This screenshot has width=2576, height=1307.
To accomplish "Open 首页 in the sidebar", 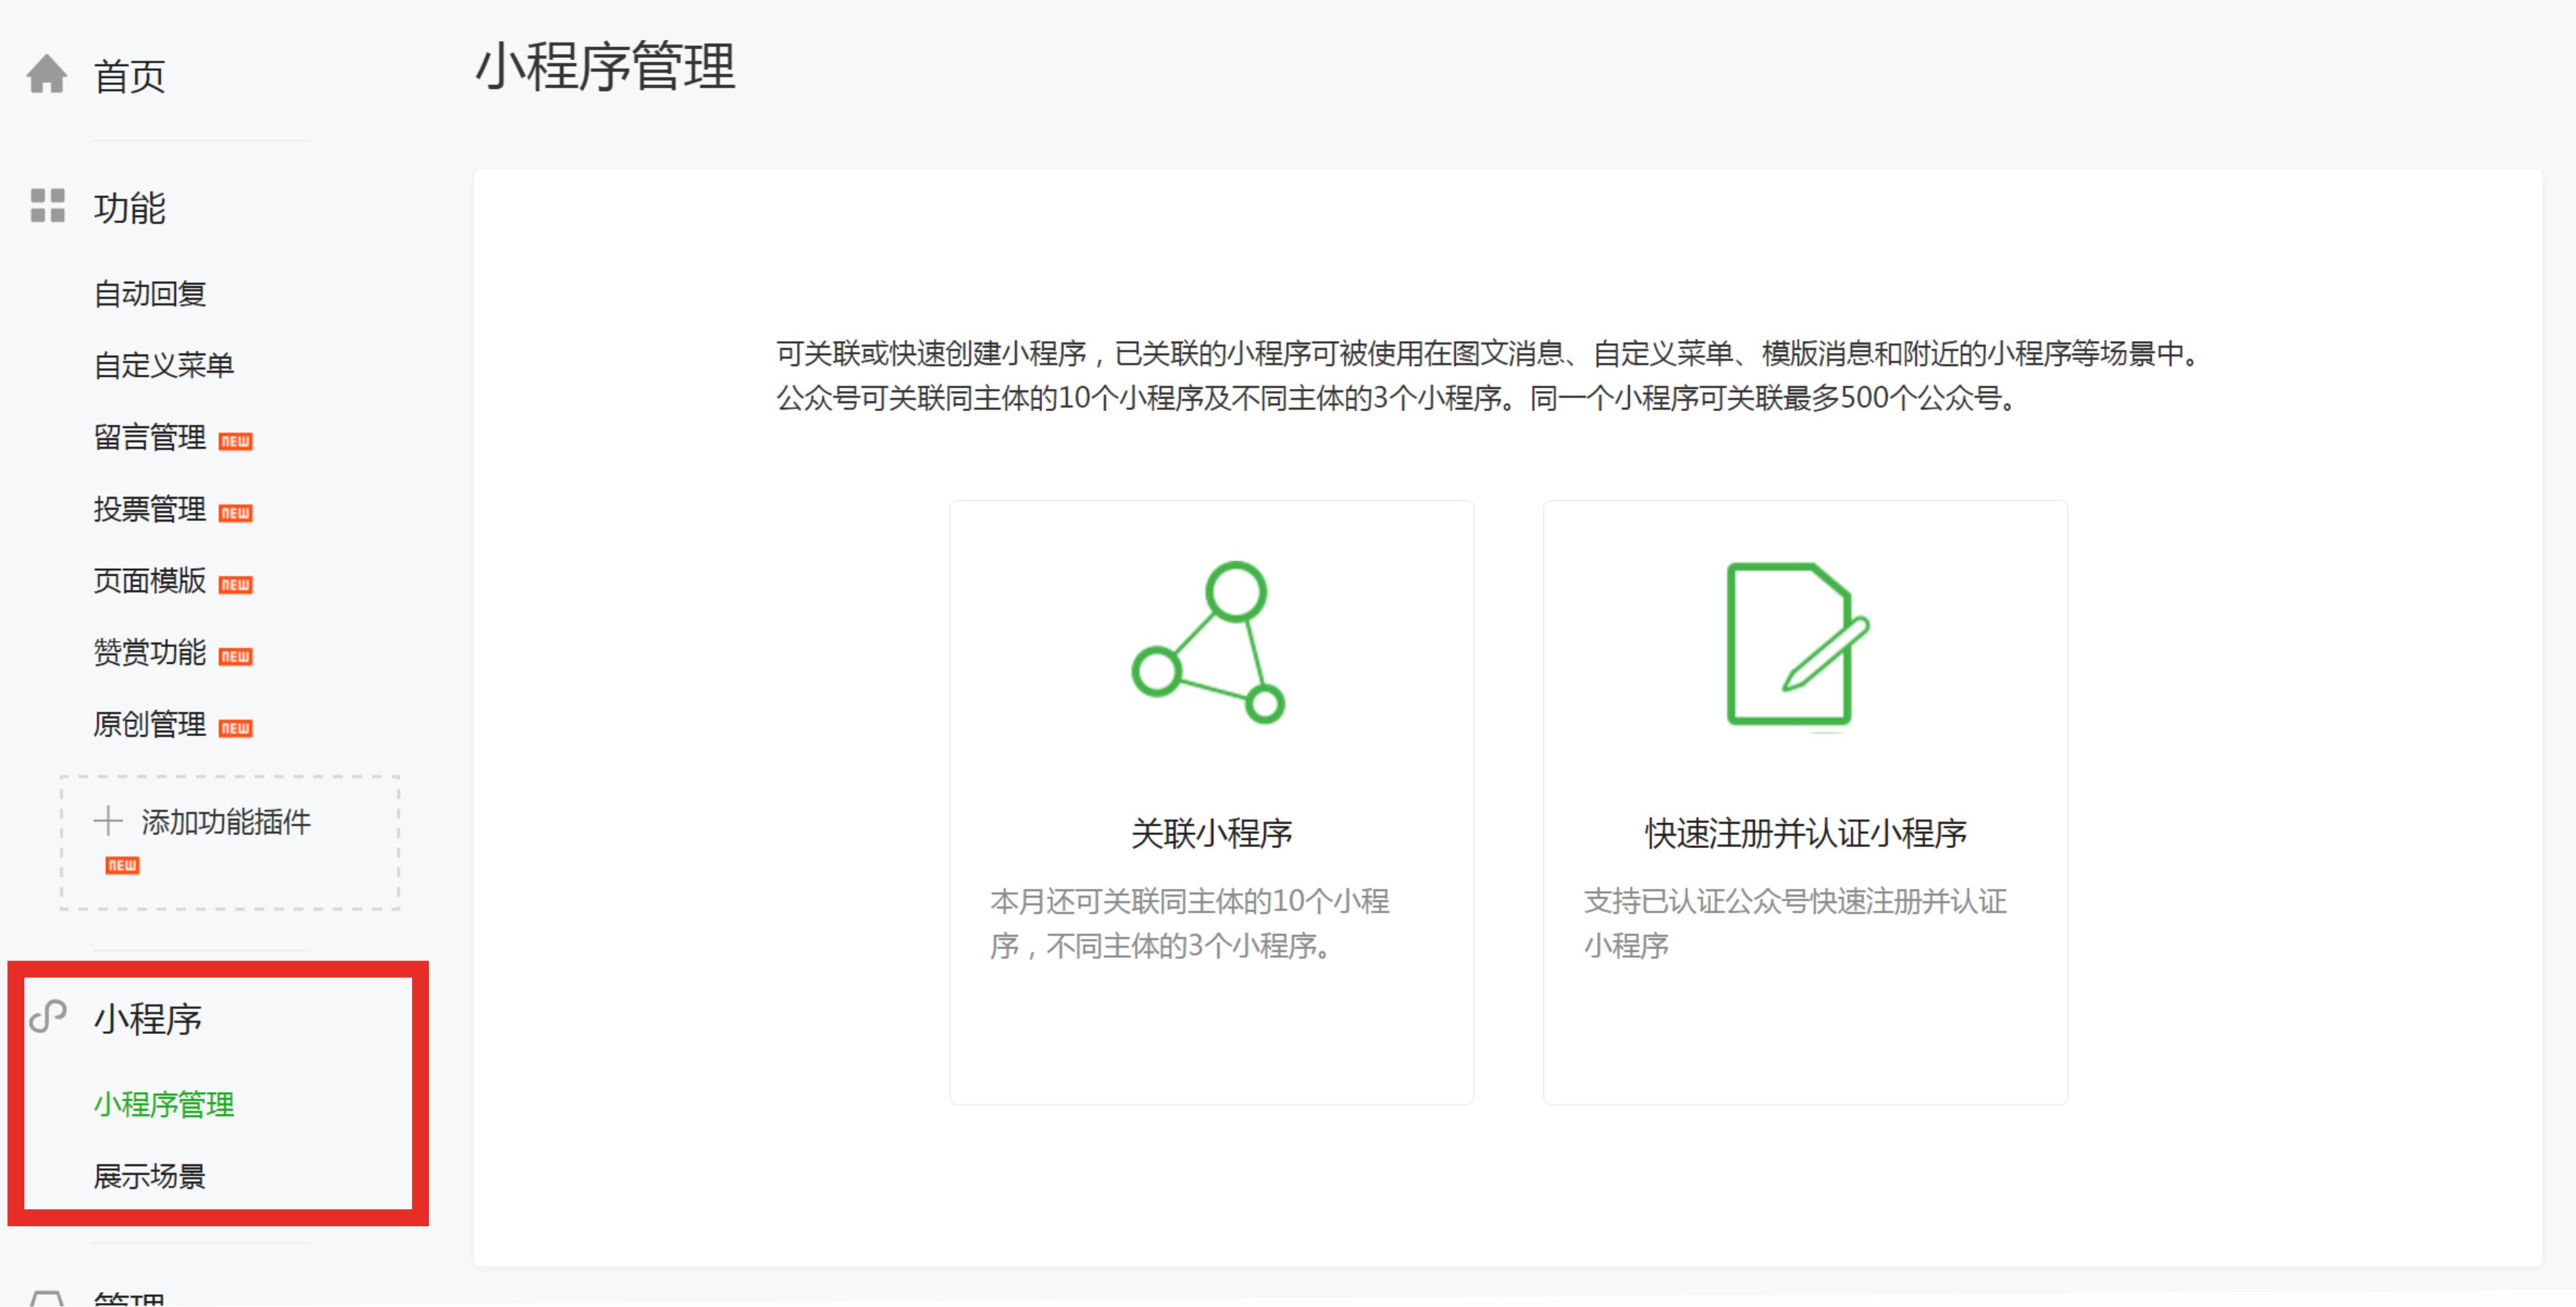I will 129,76.
